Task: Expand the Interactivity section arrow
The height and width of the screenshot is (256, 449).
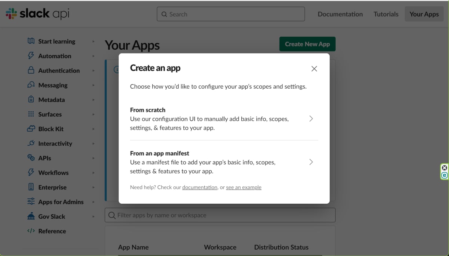Action: coord(93,144)
